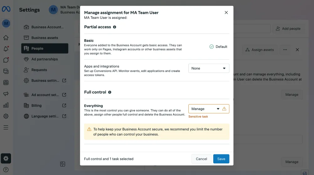
Task: Click info icon next to Partial access
Action: pos(114,27)
